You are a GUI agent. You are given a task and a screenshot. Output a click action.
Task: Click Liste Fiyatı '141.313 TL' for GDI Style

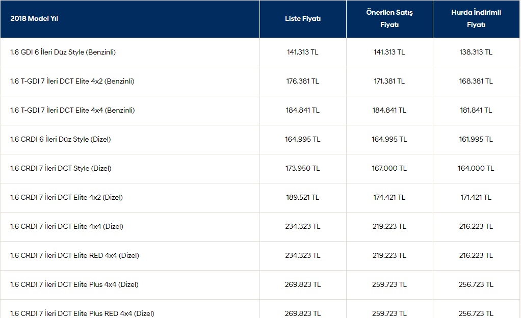click(303, 52)
